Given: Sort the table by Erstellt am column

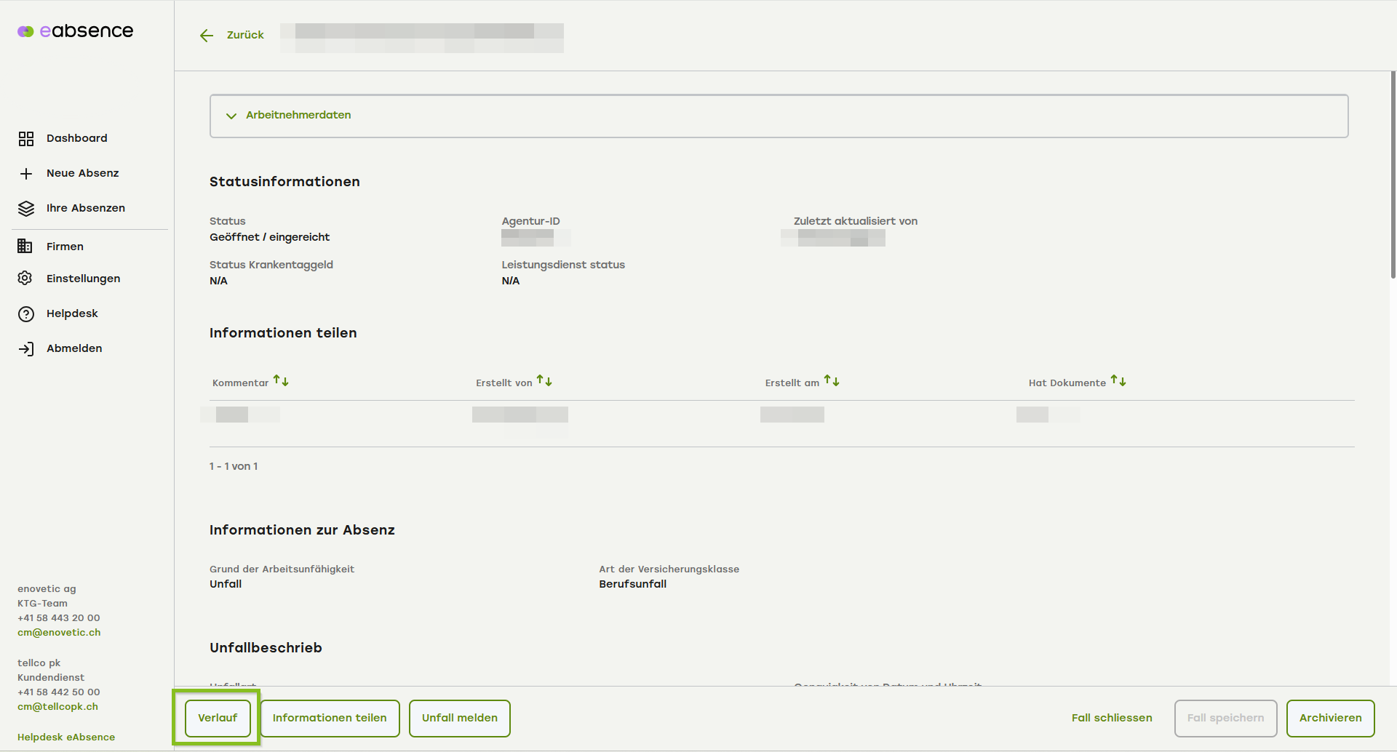Looking at the screenshot, I should pyautogui.click(x=832, y=381).
